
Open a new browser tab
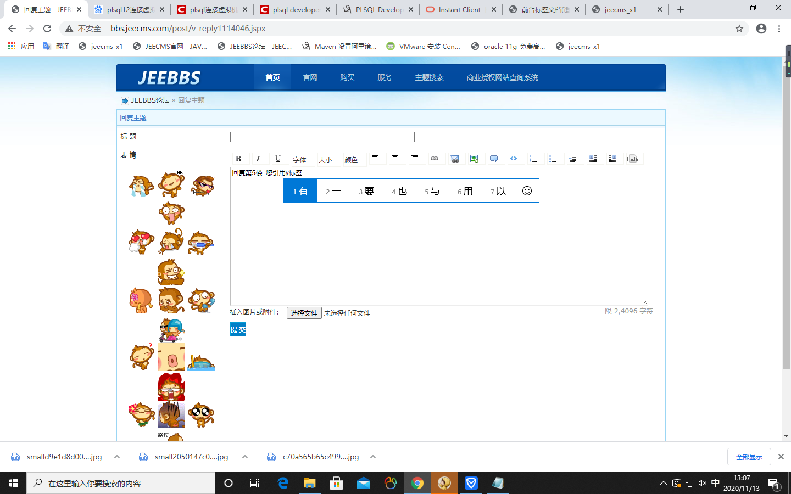point(681,9)
